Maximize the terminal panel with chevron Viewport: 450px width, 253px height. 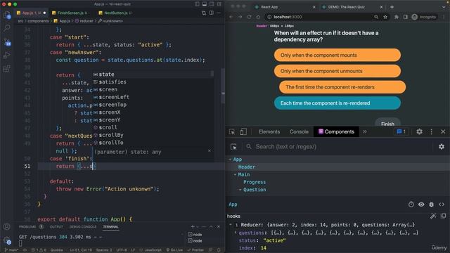tap(211, 226)
